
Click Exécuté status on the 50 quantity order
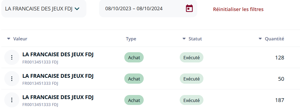click(191, 79)
